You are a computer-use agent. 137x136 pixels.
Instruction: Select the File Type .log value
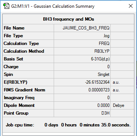pos(106,36)
